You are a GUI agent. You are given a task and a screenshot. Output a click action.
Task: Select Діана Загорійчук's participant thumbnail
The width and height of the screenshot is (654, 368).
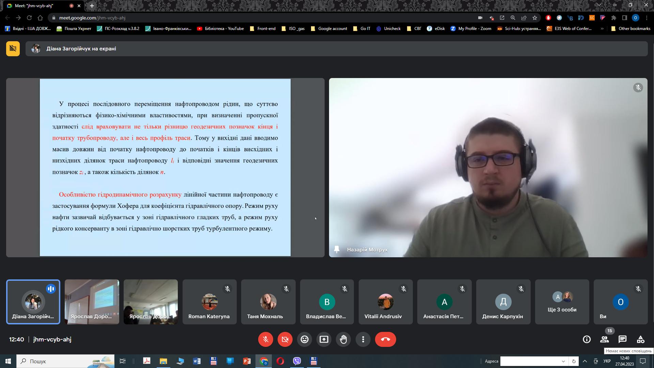(x=33, y=302)
